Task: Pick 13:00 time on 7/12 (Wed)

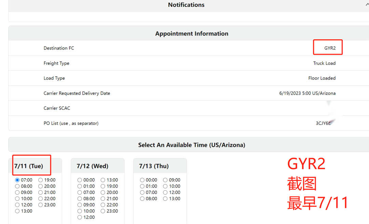Action: click(x=103, y=180)
